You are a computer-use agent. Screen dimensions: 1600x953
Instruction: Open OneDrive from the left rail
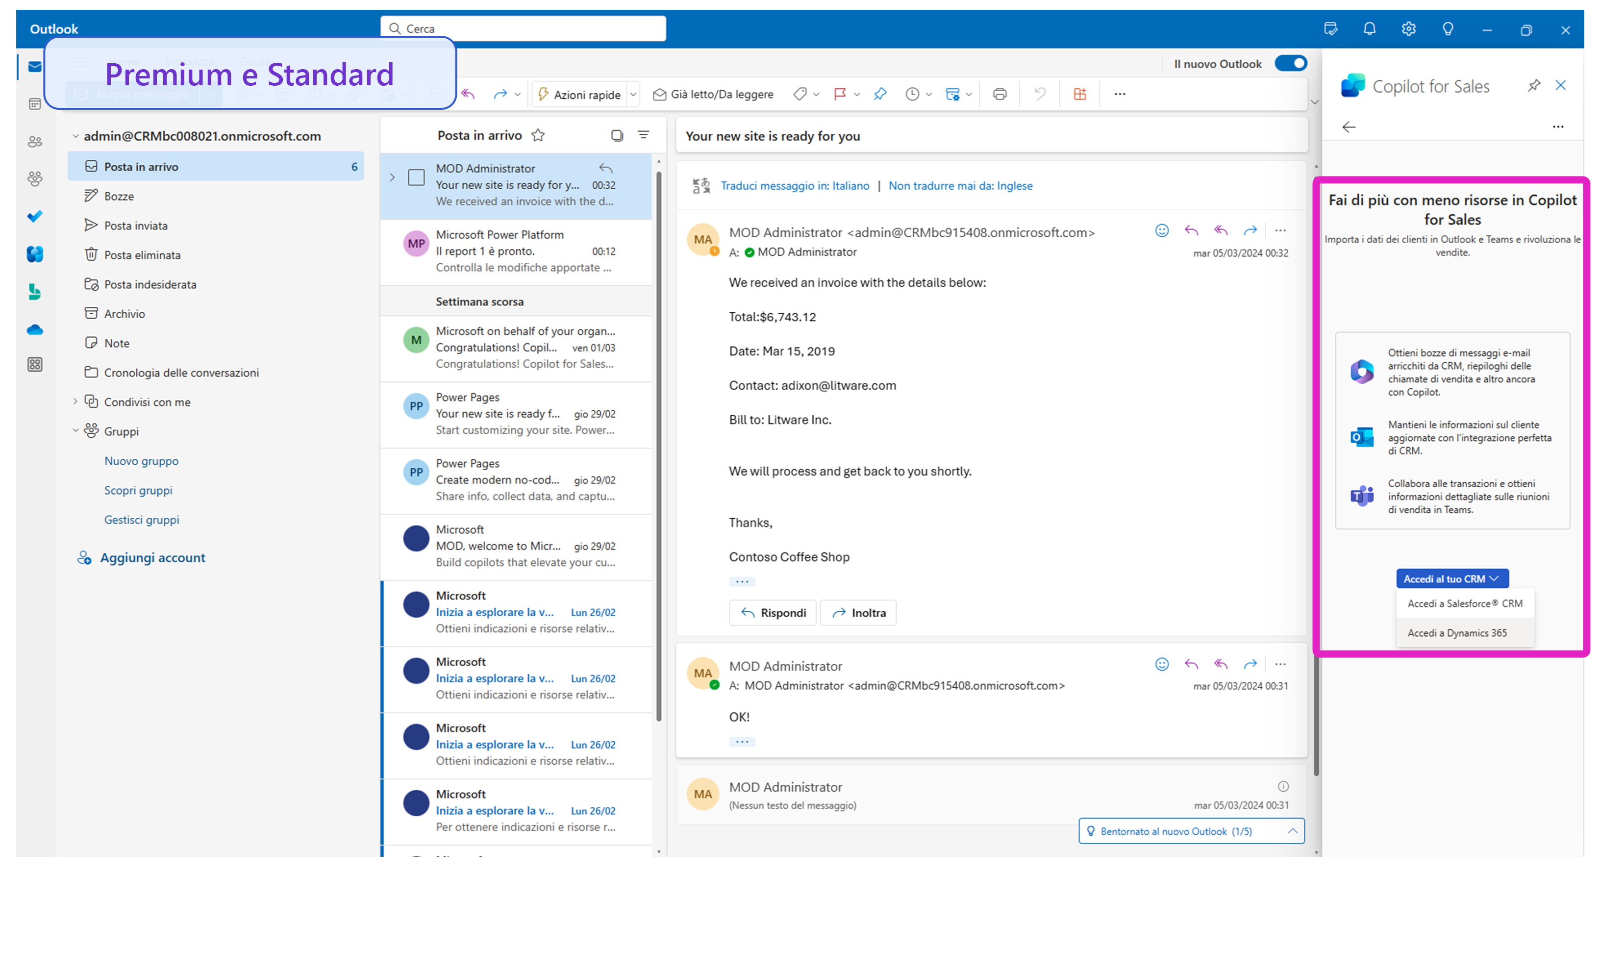[x=35, y=329]
